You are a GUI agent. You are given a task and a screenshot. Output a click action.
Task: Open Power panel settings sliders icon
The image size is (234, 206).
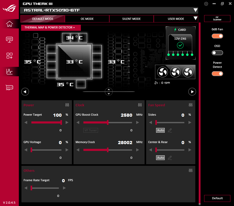point(67,105)
